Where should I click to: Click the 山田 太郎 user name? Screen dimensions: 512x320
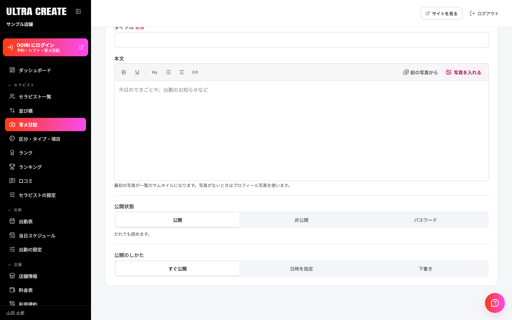point(15,313)
